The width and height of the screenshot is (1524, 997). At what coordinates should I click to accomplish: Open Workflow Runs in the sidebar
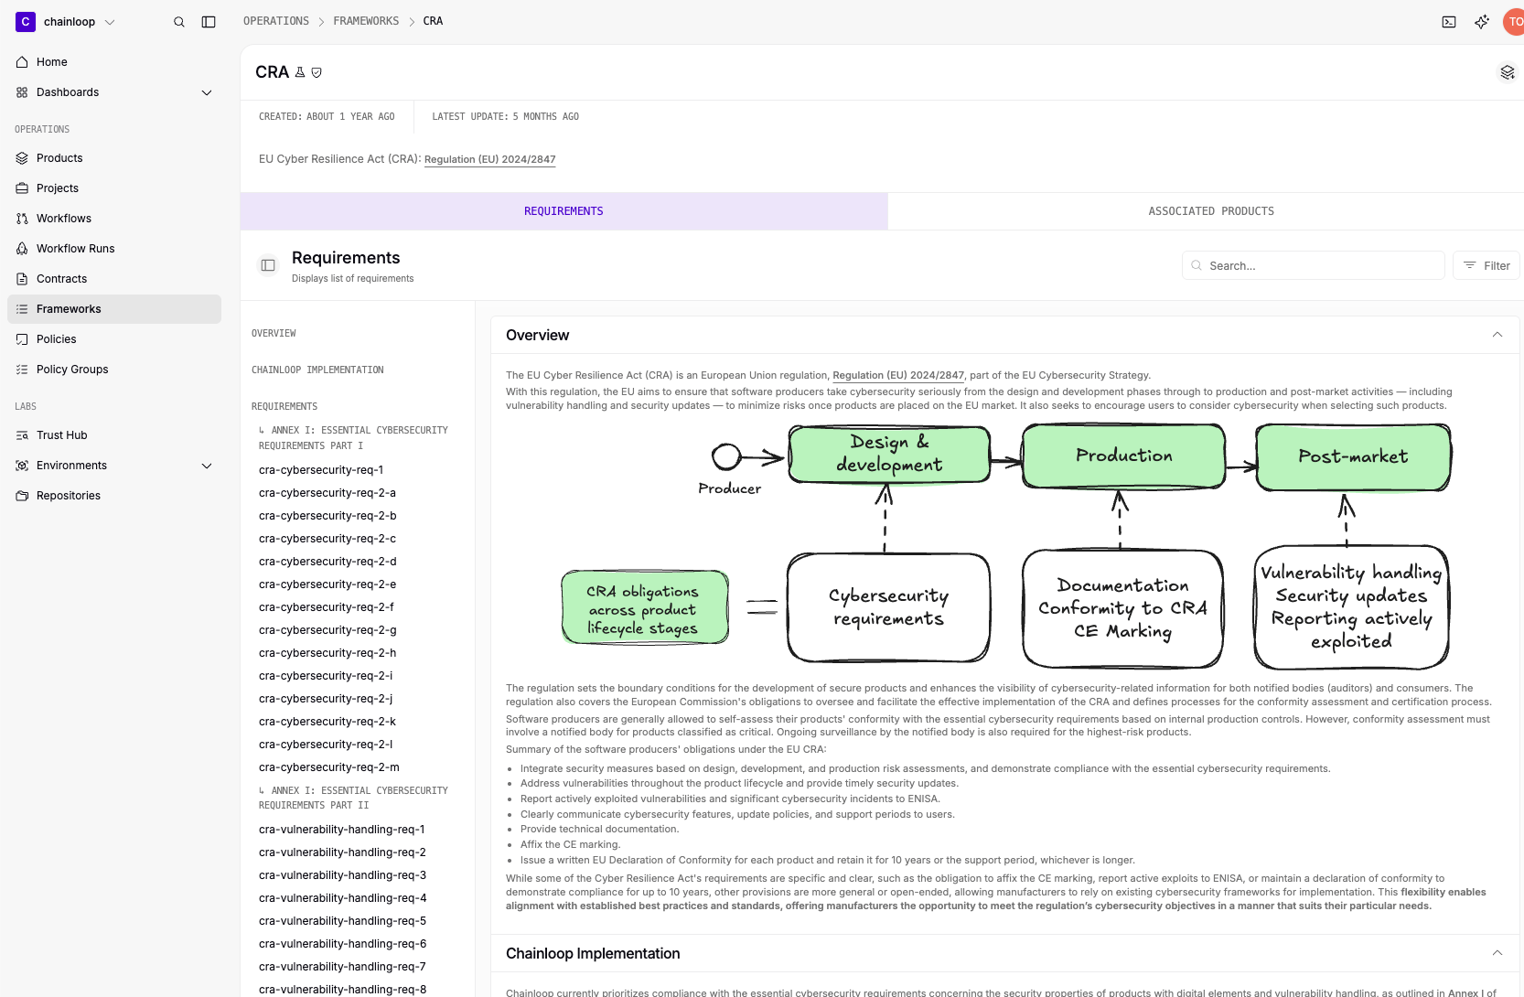click(114, 249)
